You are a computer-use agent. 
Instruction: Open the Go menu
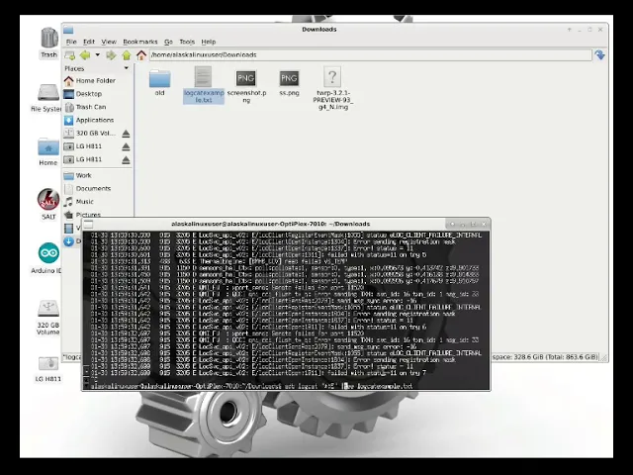tap(168, 42)
